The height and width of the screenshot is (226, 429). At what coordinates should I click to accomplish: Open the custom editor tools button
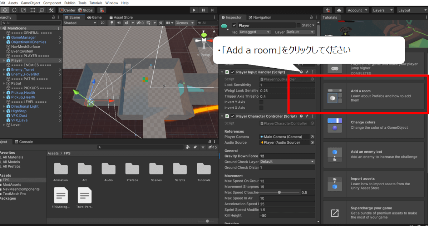[52, 10]
